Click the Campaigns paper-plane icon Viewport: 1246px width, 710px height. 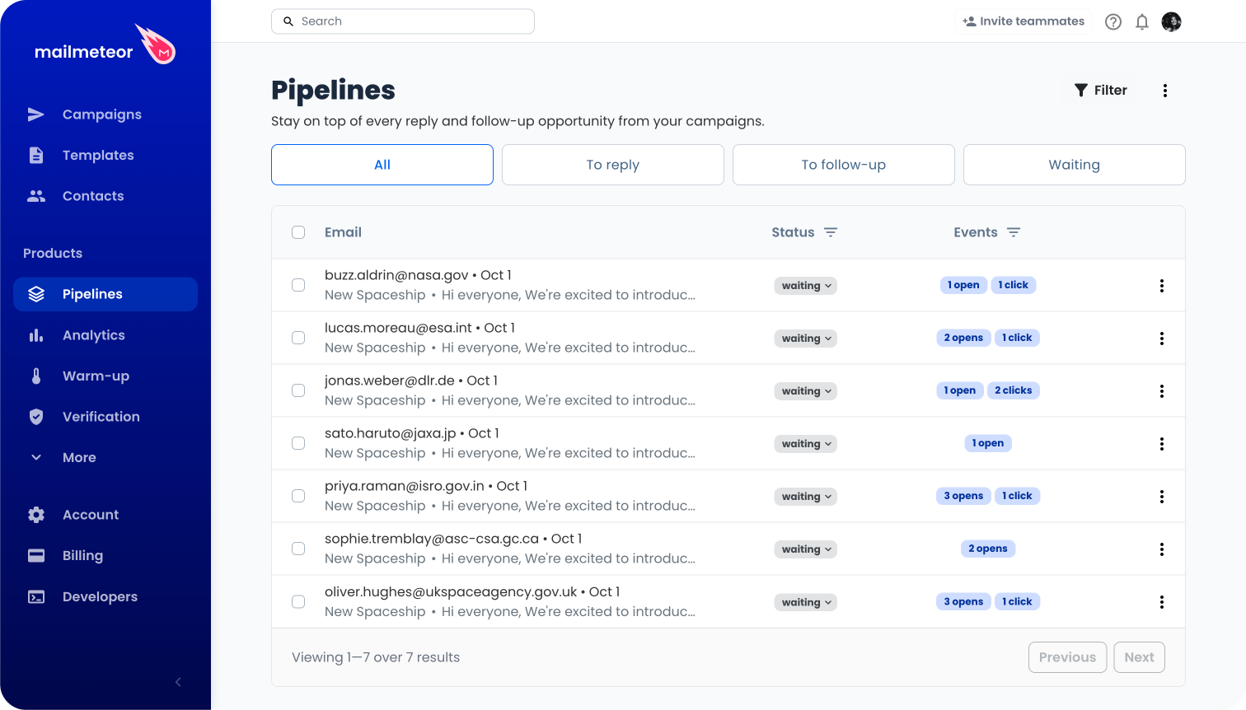click(x=35, y=114)
